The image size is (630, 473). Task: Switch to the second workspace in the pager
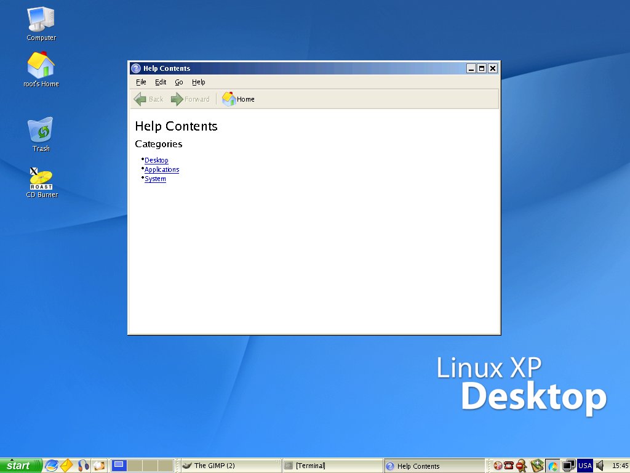[x=135, y=466]
